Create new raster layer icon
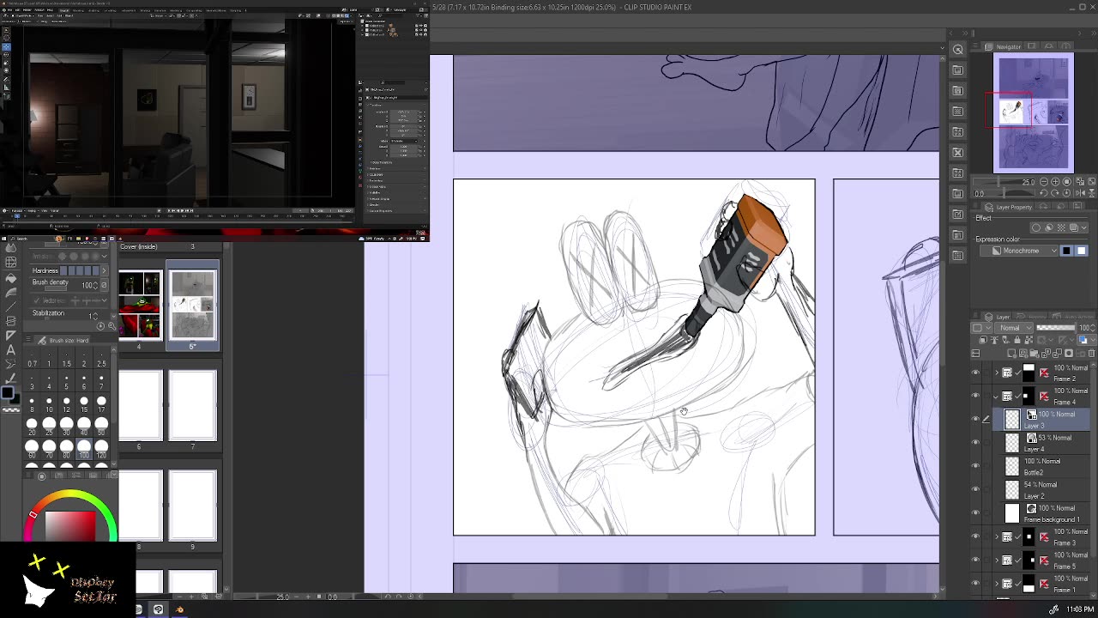This screenshot has height=618, width=1098. click(1013, 353)
